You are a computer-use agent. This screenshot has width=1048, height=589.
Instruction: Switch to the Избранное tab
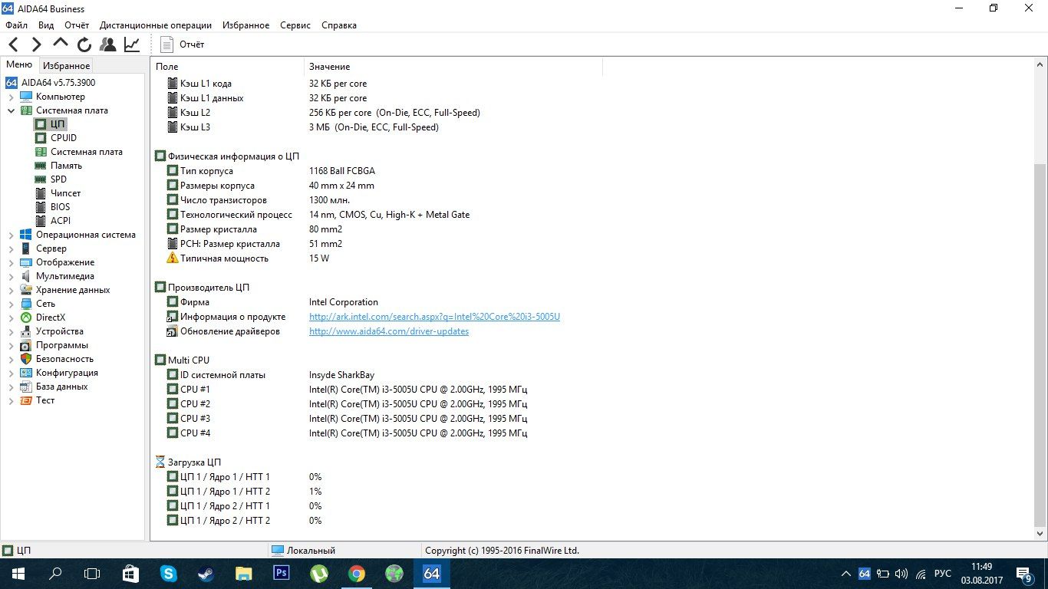point(67,66)
